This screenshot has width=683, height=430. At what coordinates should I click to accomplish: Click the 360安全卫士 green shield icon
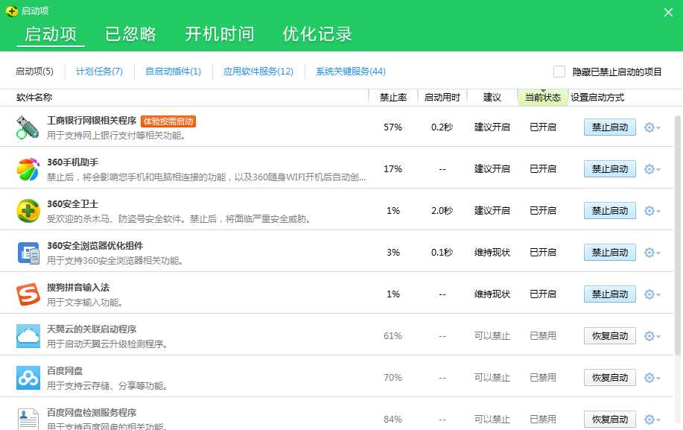[28, 210]
